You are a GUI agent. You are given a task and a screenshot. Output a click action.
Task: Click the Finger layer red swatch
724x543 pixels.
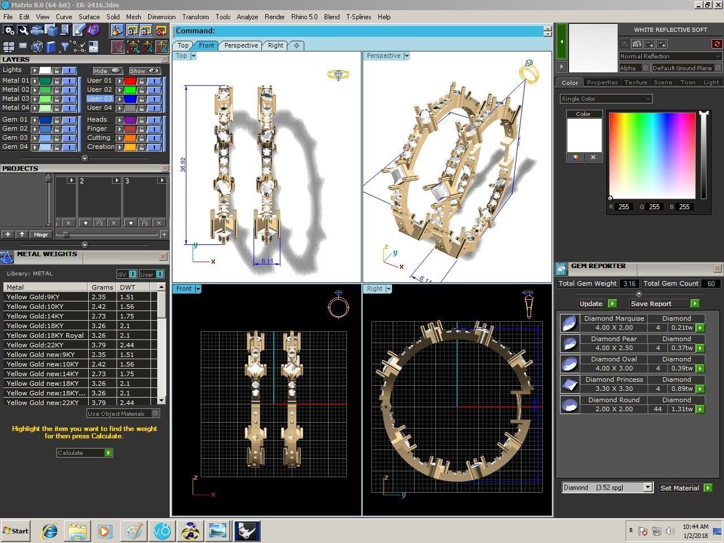coord(130,129)
